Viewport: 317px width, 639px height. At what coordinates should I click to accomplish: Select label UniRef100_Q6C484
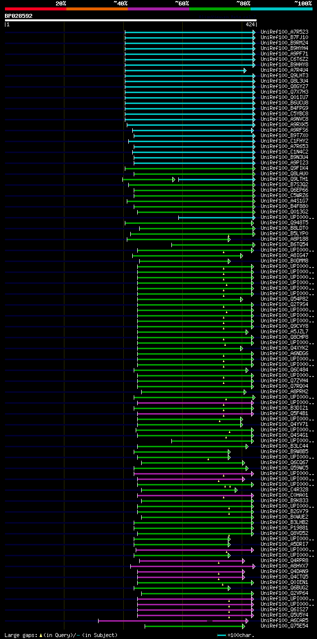coord(284,370)
